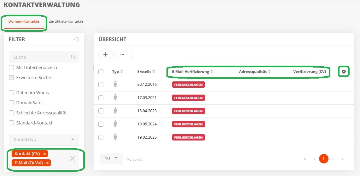Click the Kontakt (CV) tag label
The image size is (360, 176).
pyautogui.click(x=27, y=154)
